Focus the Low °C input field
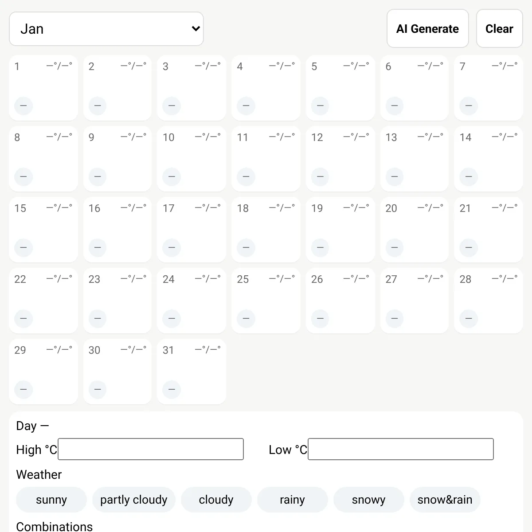The width and height of the screenshot is (532, 532). 401,449
